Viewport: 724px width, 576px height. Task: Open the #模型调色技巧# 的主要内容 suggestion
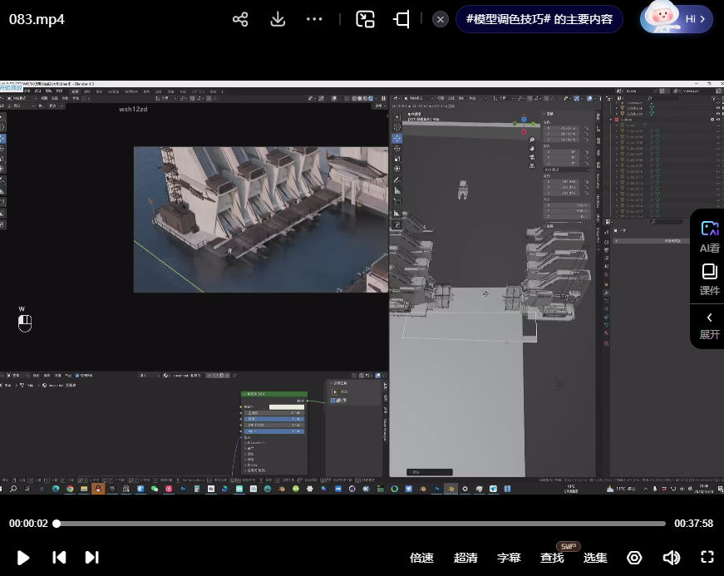tap(539, 19)
